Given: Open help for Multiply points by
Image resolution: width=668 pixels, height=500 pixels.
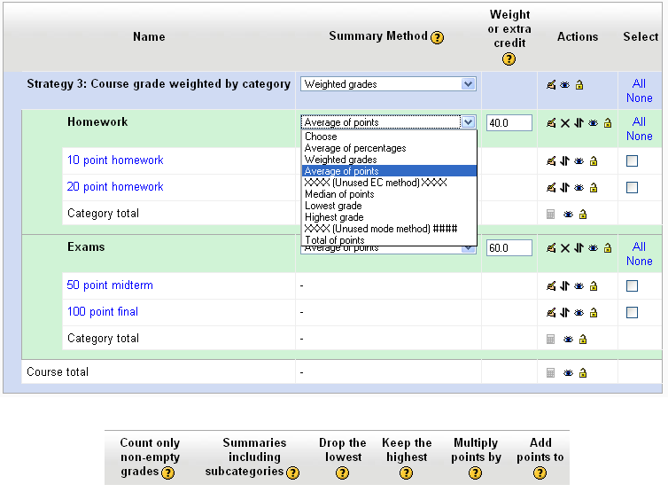Looking at the screenshot, I should coord(475,473).
